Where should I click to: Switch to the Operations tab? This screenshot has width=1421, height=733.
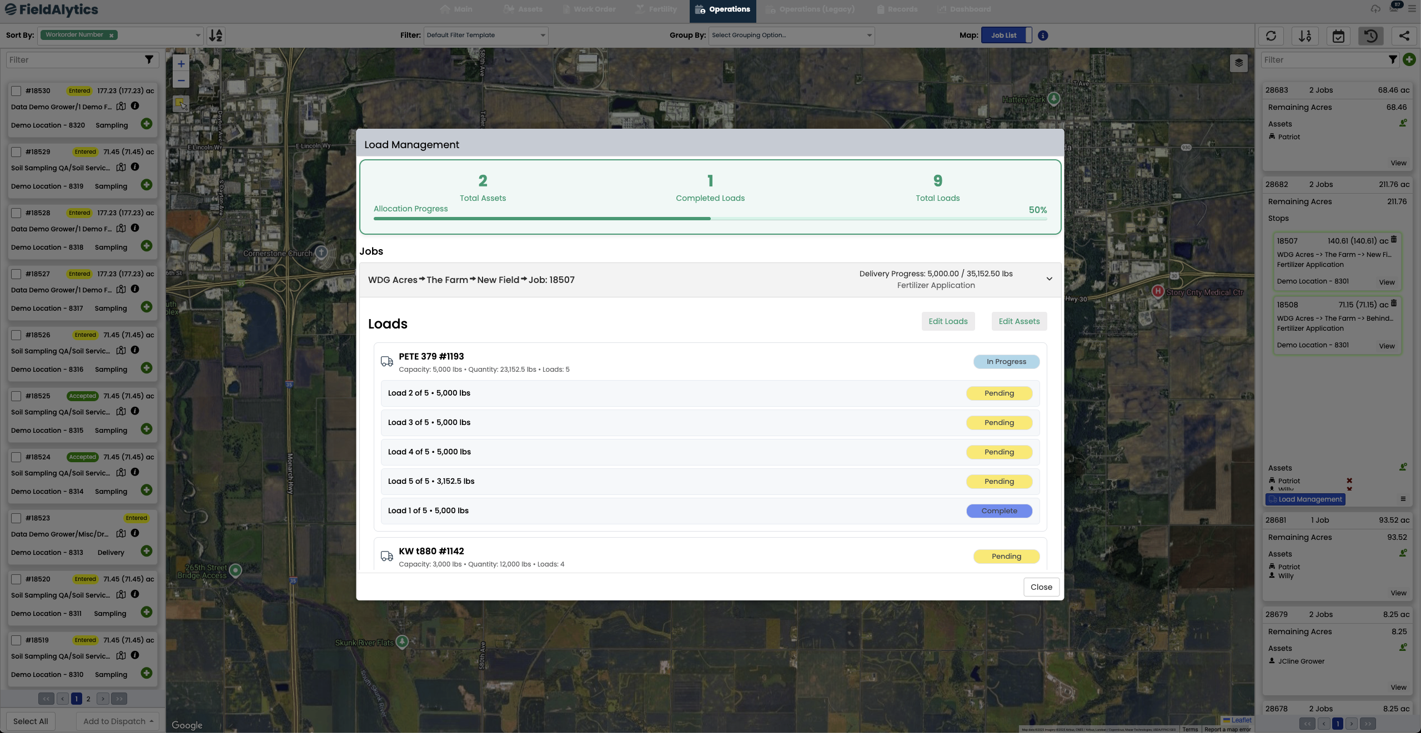click(722, 9)
